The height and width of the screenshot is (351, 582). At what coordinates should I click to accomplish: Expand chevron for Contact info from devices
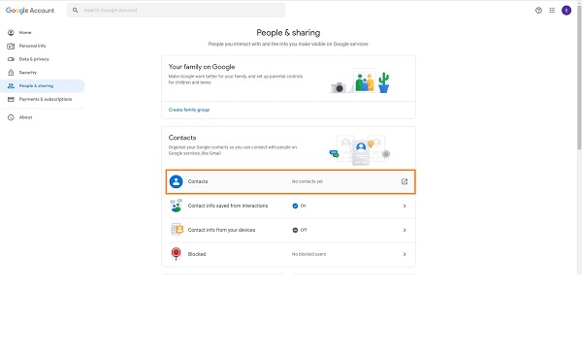pos(404,230)
